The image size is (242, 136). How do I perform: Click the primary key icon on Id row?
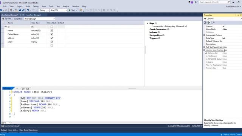pos(6,27)
